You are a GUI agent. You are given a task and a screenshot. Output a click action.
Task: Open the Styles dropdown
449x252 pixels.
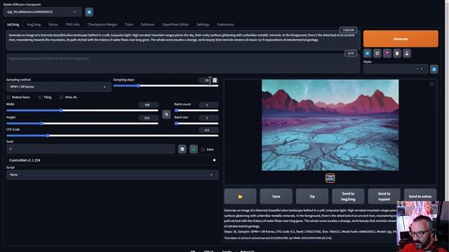tap(396, 69)
